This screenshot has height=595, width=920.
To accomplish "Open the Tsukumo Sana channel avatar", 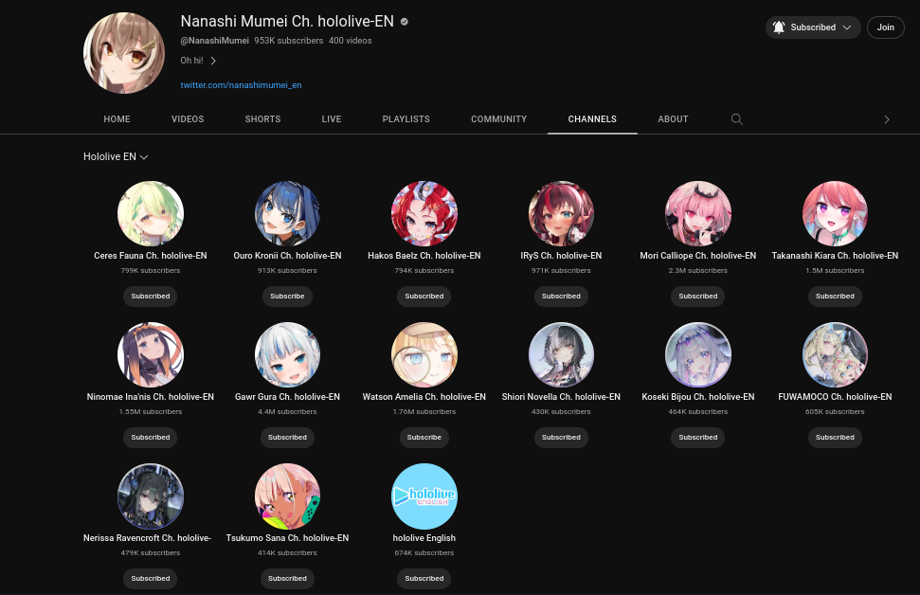I will pyautogui.click(x=287, y=496).
